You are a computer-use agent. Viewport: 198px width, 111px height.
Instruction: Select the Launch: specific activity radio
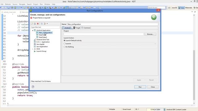tap(64, 43)
